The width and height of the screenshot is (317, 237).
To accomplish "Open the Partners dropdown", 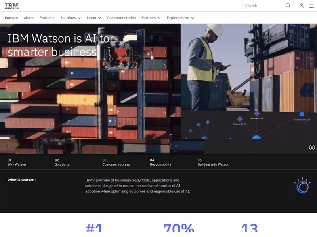I will (151, 18).
